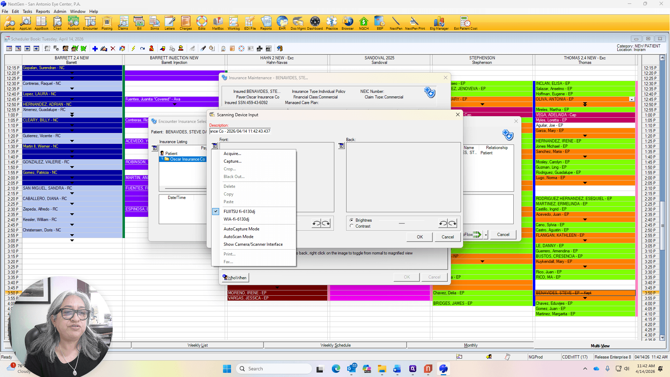
Task: Click OK in Scanning Device Input dialog
Action: pos(420,237)
